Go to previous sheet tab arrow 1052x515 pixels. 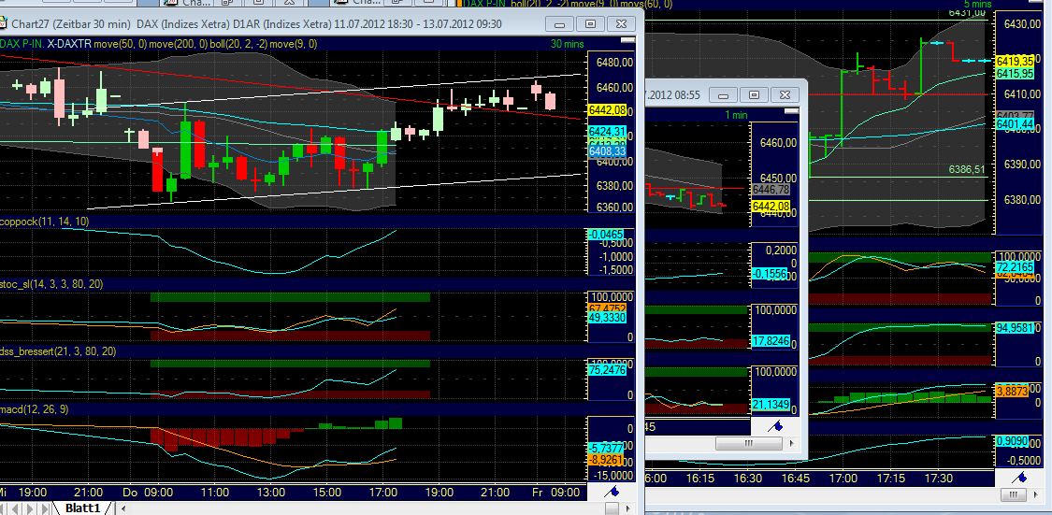click(x=15, y=508)
